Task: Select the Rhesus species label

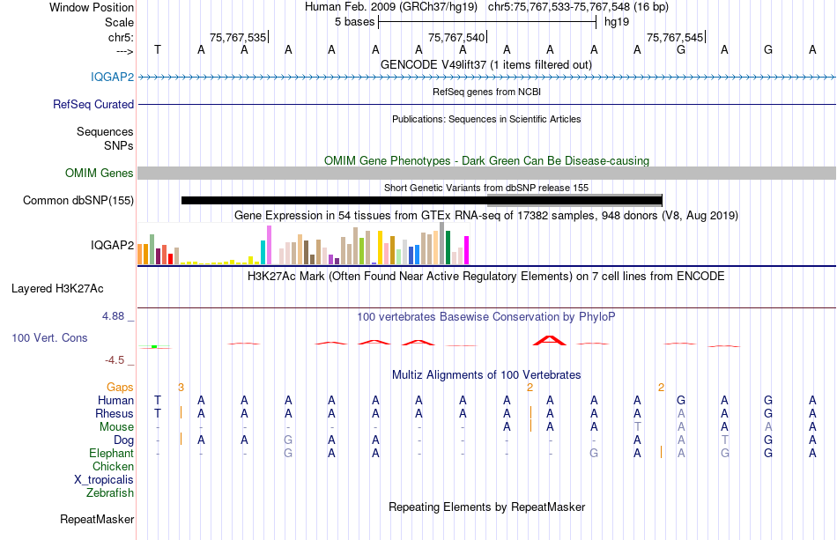Action: click(115, 413)
